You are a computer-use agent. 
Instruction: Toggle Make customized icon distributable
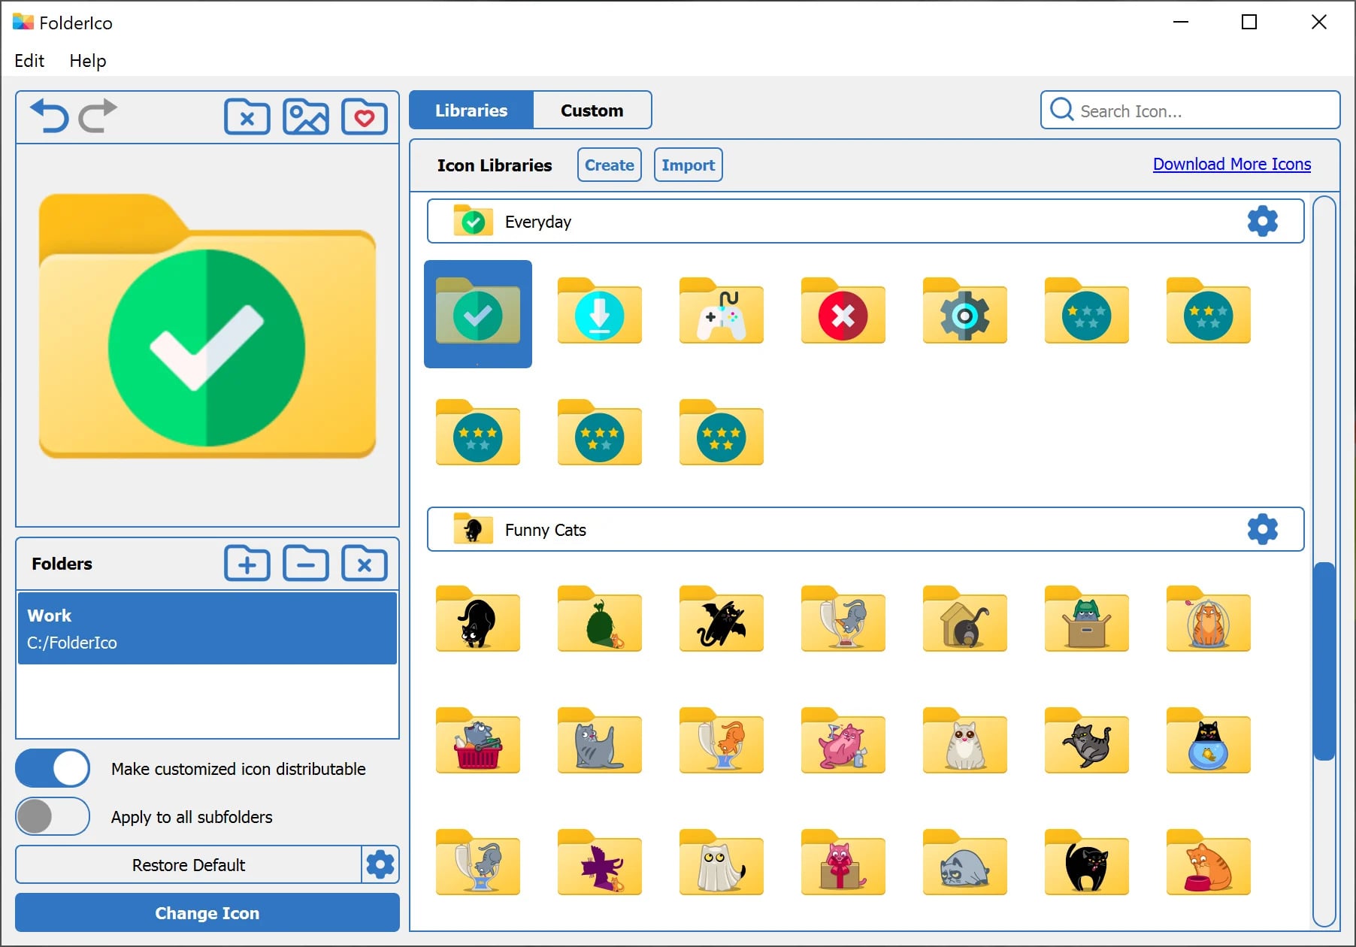[x=53, y=768]
